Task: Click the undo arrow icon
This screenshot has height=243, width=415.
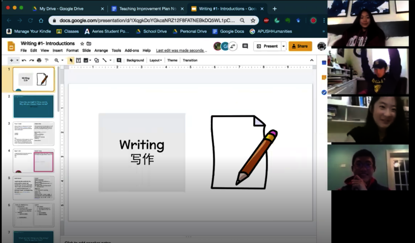Action: (24, 60)
